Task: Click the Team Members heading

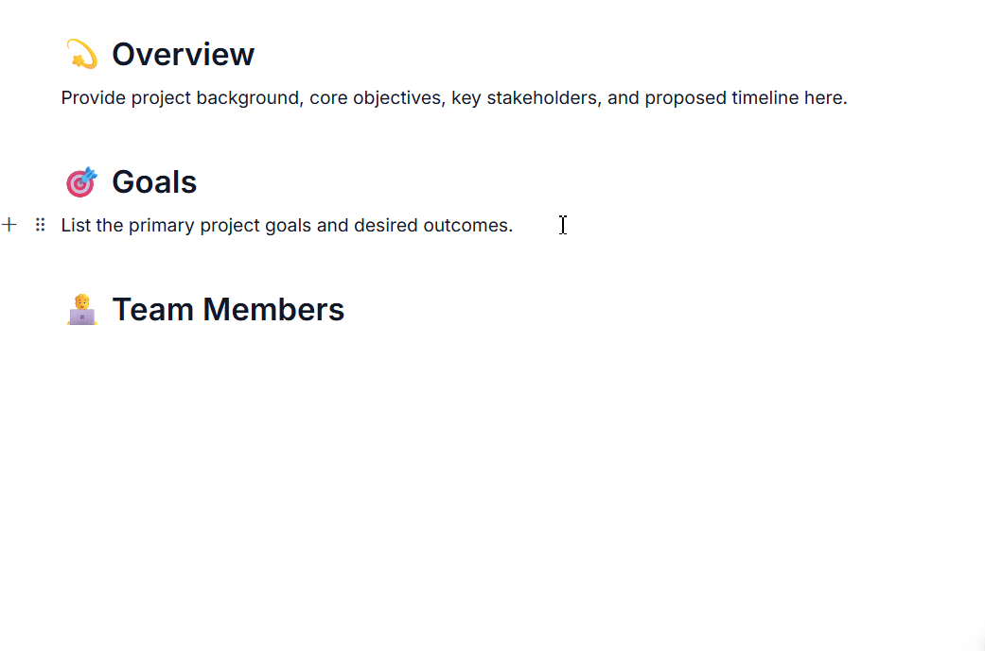Action: [228, 308]
